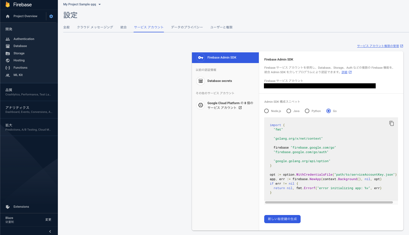409x235 pixels.
Task: Click the 以前の認証情報 label
Action: (x=206, y=70)
